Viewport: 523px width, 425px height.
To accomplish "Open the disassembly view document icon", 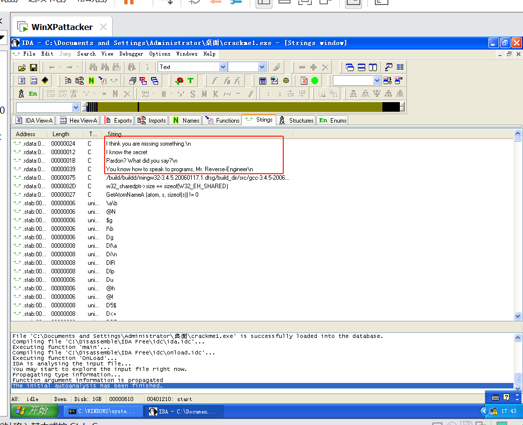I will (22, 81).
